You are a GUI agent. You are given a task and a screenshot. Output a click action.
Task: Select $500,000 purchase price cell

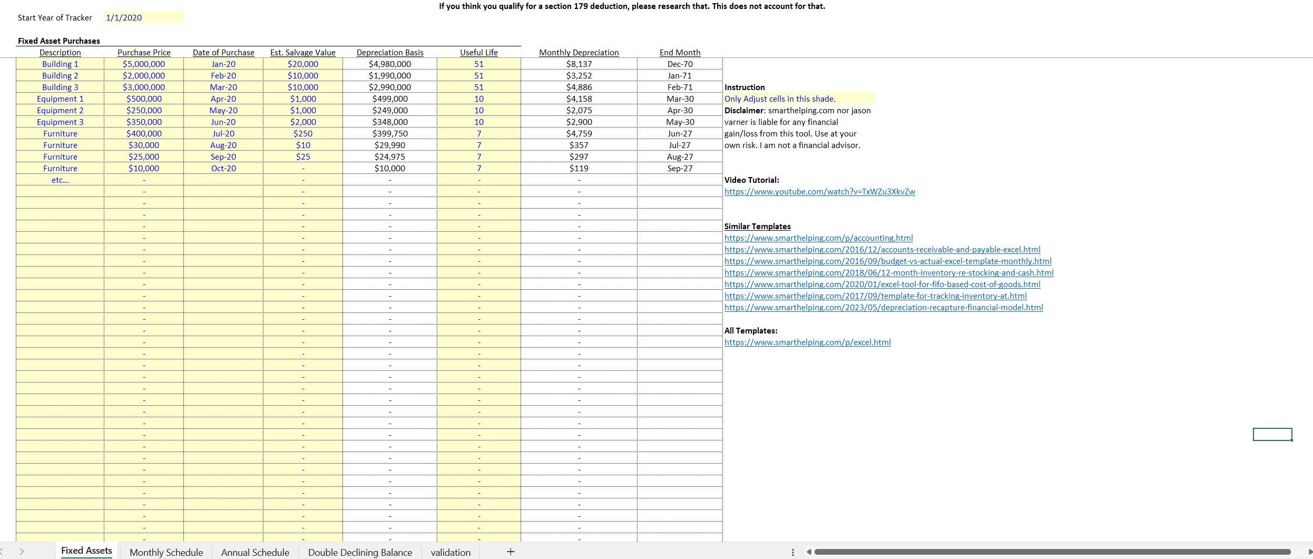(x=144, y=99)
